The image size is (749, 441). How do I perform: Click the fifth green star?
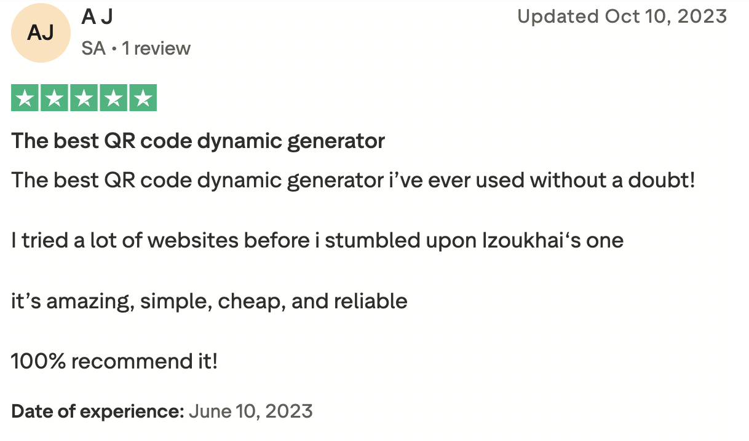[143, 98]
